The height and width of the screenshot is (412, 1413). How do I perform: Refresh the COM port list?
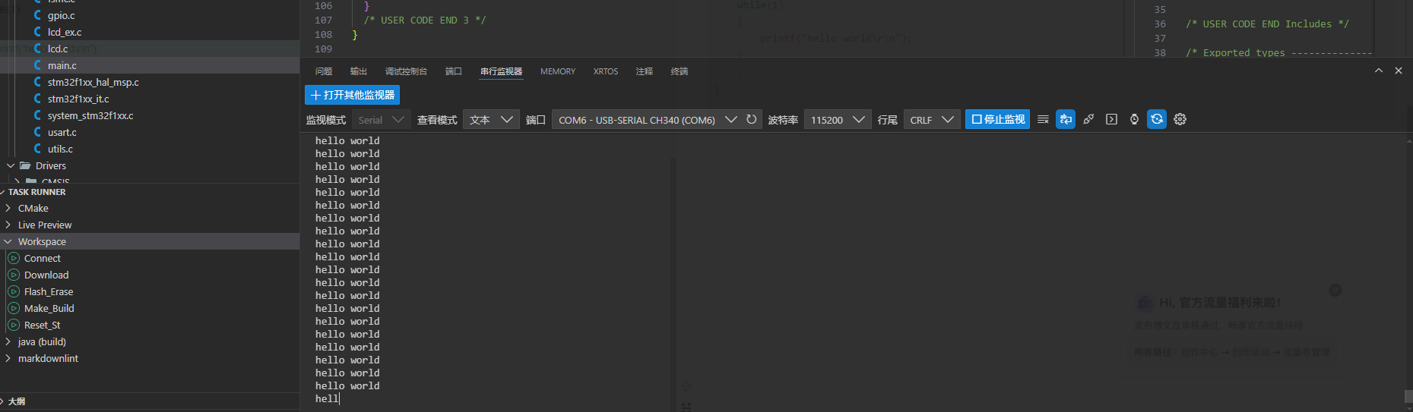pos(751,119)
